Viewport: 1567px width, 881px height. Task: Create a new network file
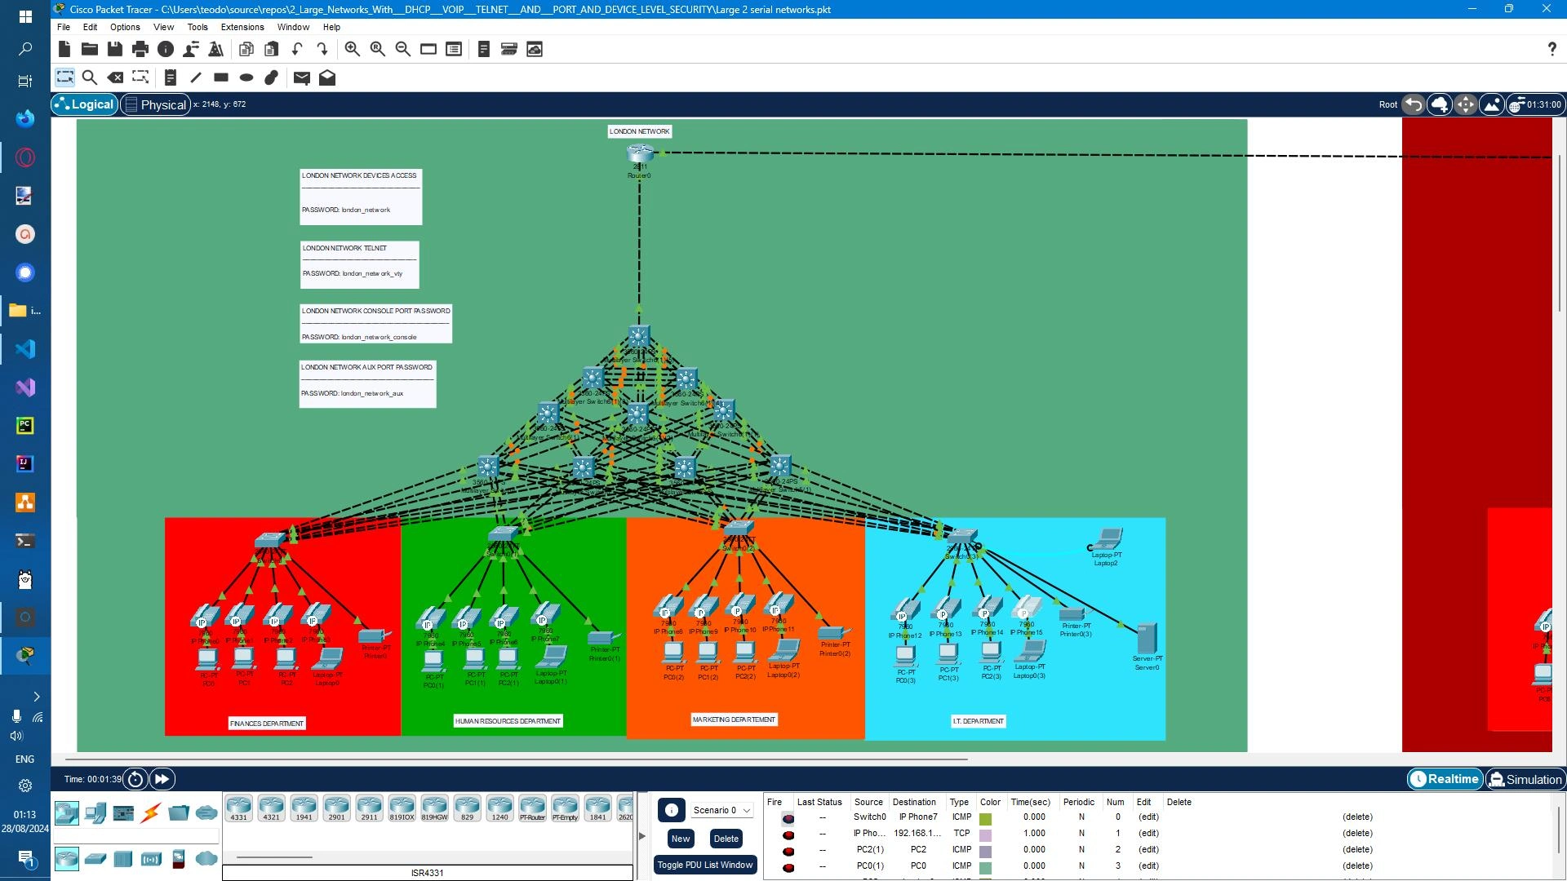pos(64,49)
